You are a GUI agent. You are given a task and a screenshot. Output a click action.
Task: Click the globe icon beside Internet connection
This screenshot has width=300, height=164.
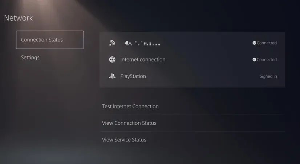[x=112, y=60]
